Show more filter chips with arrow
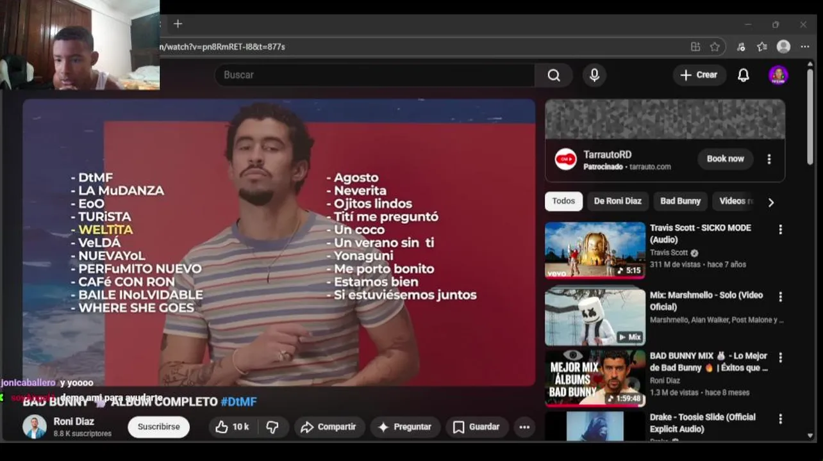 click(771, 202)
